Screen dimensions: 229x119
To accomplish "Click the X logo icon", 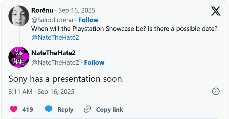I will (x=216, y=11).
